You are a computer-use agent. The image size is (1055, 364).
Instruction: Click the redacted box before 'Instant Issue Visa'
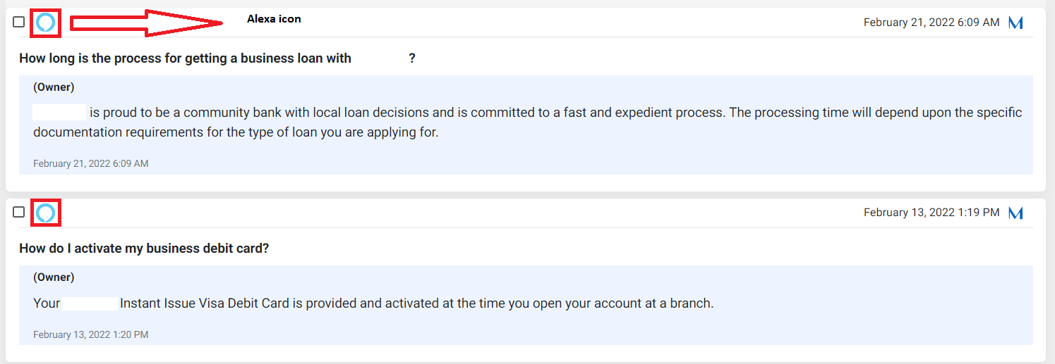point(90,304)
